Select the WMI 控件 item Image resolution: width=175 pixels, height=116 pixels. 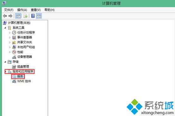(x=24, y=81)
